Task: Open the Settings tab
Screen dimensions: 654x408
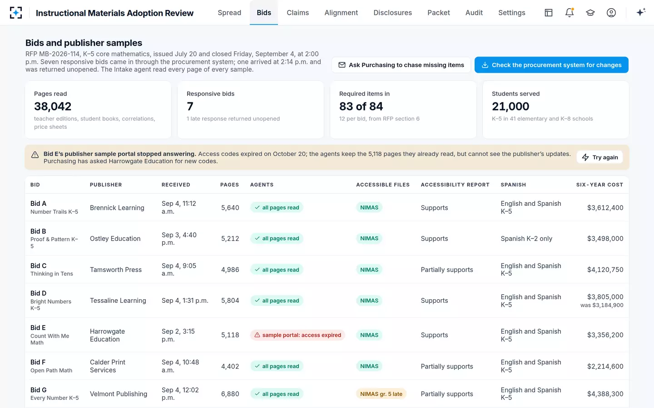Action: click(x=512, y=13)
